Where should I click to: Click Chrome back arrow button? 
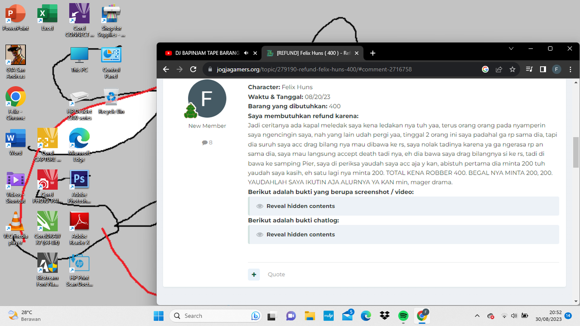(x=166, y=69)
